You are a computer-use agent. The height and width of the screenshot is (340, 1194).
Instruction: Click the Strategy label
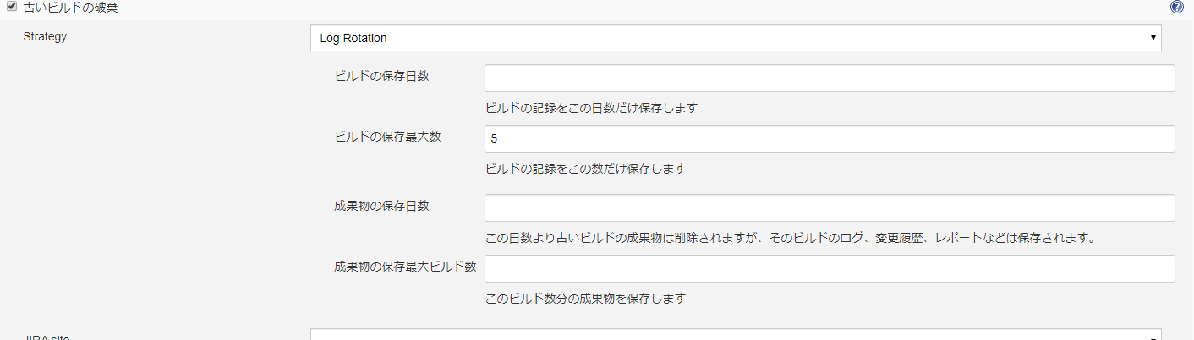click(45, 37)
